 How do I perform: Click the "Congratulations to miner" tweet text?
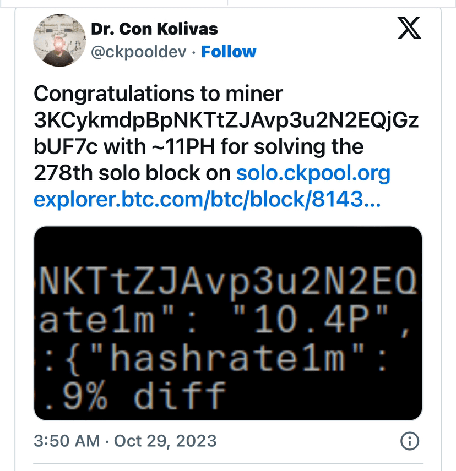tap(158, 94)
